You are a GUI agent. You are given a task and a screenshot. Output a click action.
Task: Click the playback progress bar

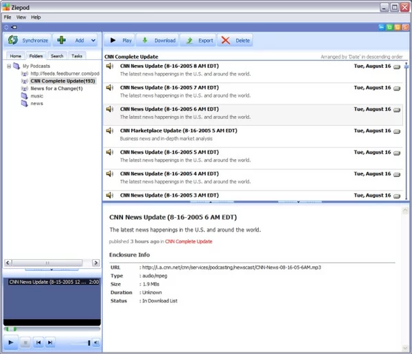click(52, 329)
